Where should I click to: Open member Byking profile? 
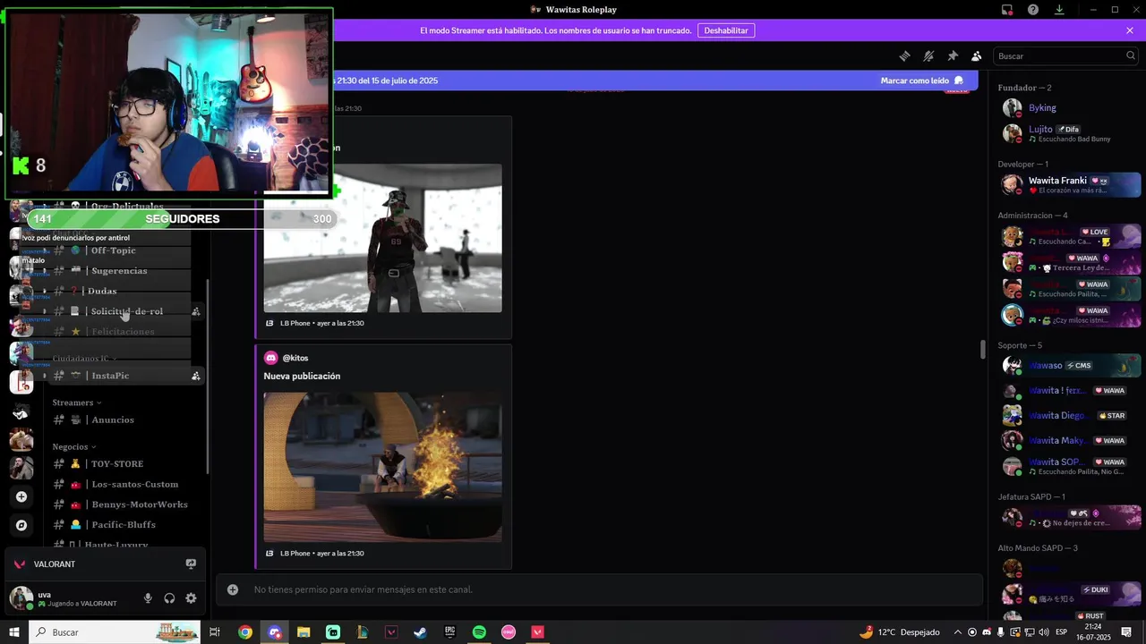pyautogui.click(x=1070, y=107)
